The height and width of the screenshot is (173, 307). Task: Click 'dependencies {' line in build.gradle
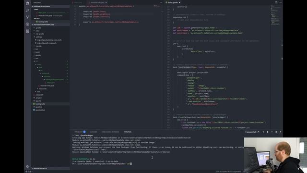point(180,17)
